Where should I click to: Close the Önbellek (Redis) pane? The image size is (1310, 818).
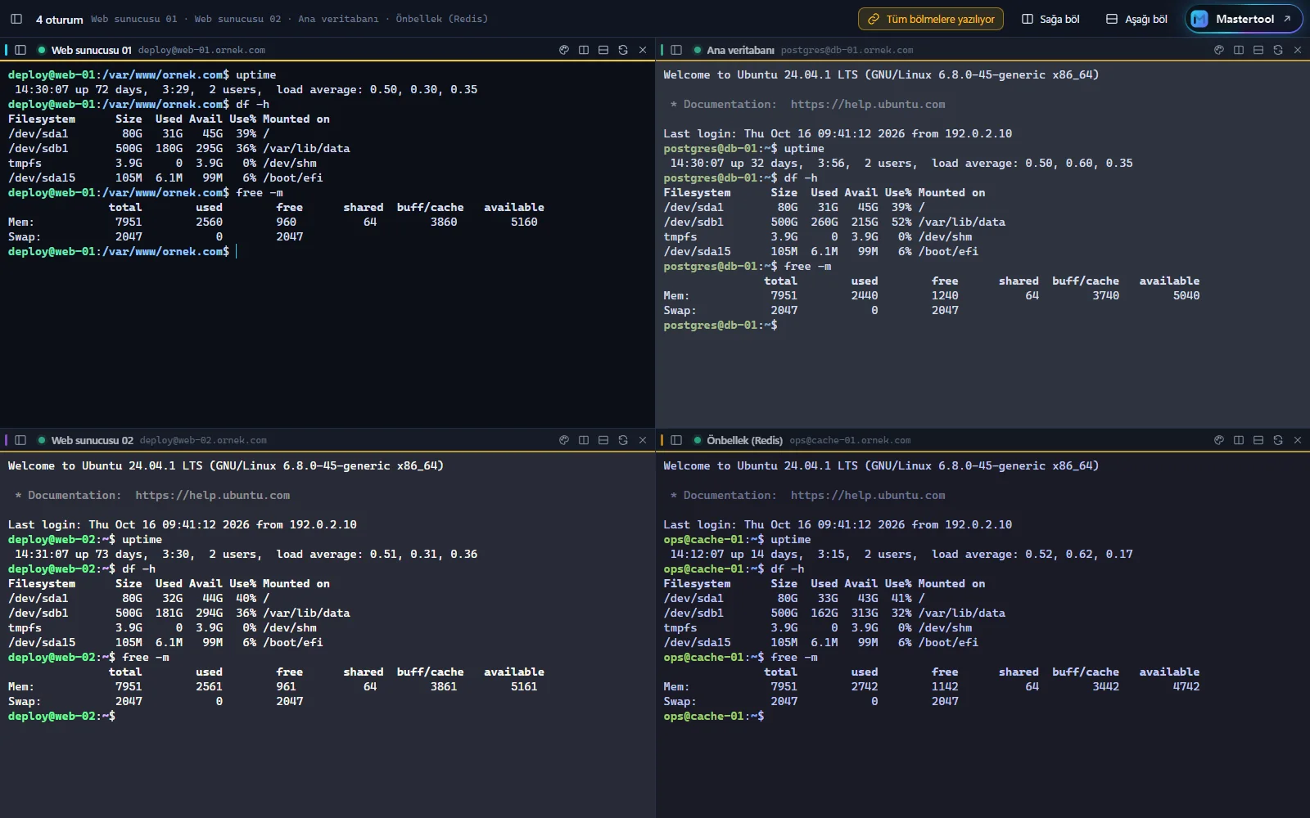pos(1298,440)
